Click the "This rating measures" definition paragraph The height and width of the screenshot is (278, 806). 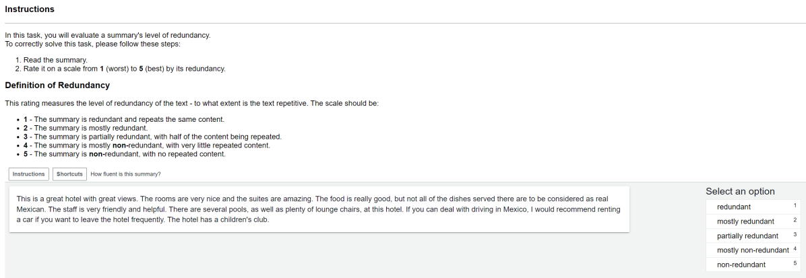[192, 103]
